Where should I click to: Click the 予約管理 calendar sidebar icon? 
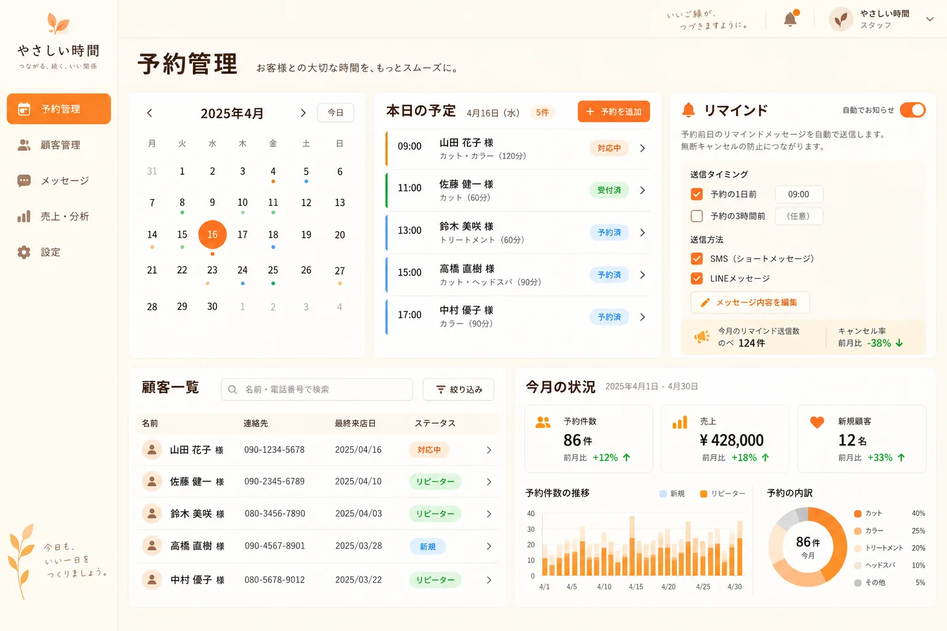[x=24, y=109]
